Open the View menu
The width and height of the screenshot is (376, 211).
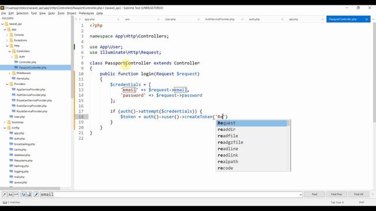[42, 13]
